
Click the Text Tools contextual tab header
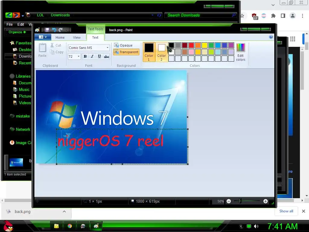[x=96, y=29]
